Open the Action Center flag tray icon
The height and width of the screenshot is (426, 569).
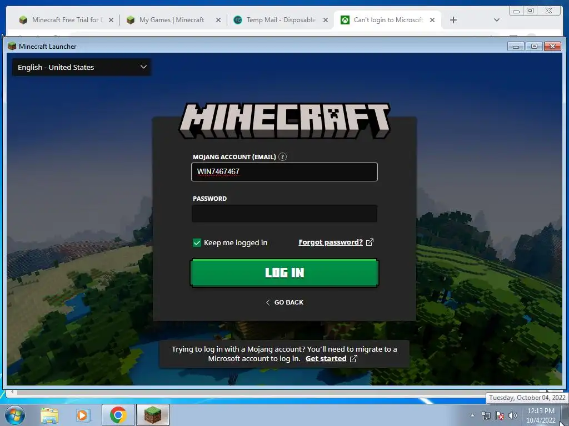point(500,415)
